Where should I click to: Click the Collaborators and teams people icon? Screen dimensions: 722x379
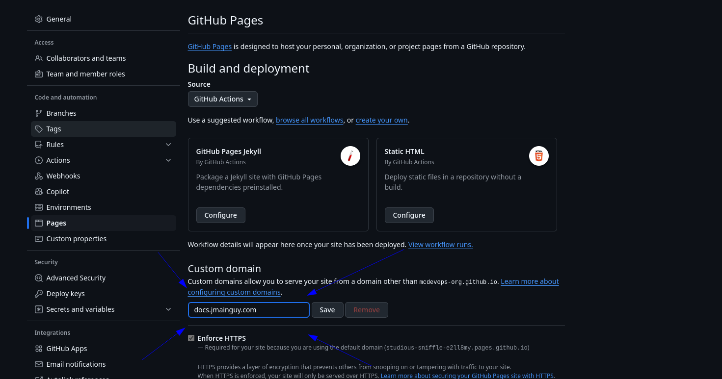[39, 58]
